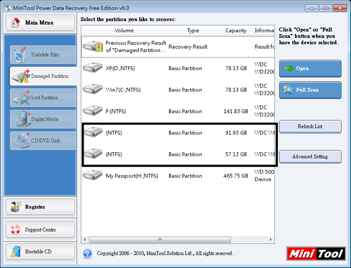
Task: Switch to Damaged Partition module
Action: [x=43, y=76]
